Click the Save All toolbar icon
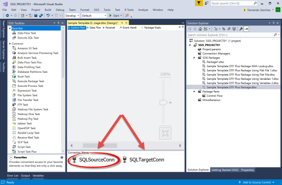 (41, 15)
